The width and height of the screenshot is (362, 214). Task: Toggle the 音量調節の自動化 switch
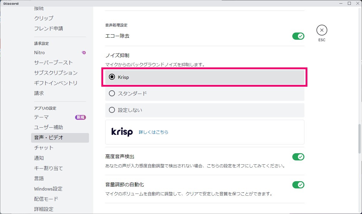click(x=298, y=185)
